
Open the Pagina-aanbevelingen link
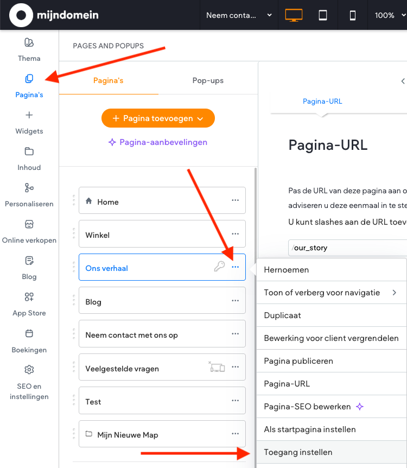[158, 142]
